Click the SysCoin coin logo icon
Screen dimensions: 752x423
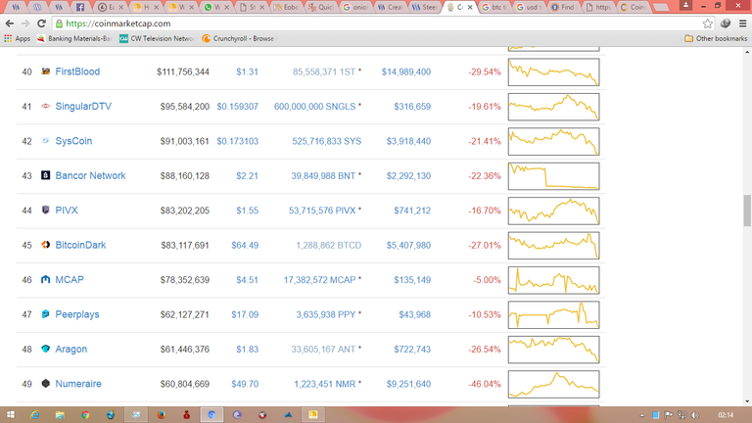(x=46, y=141)
